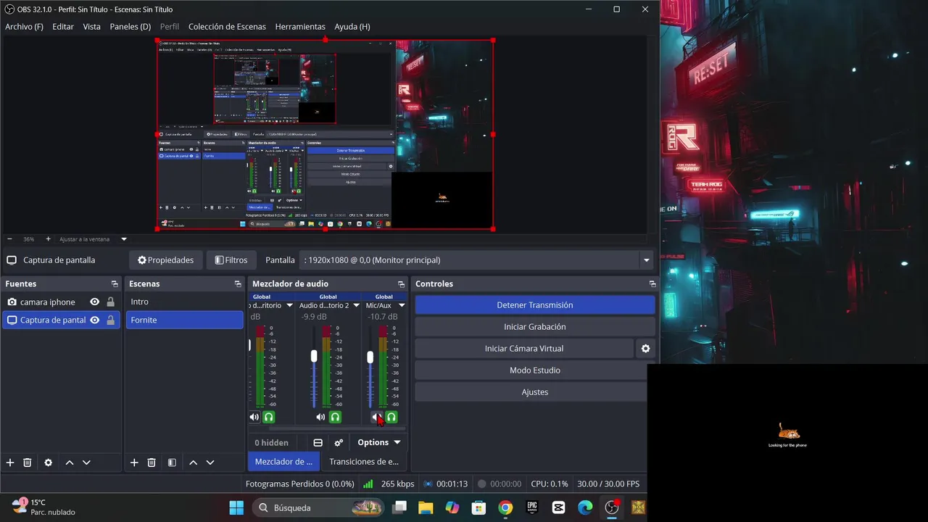Open advanced audio properties gears icon
Viewport: 928px width, 522px height.
pos(339,443)
